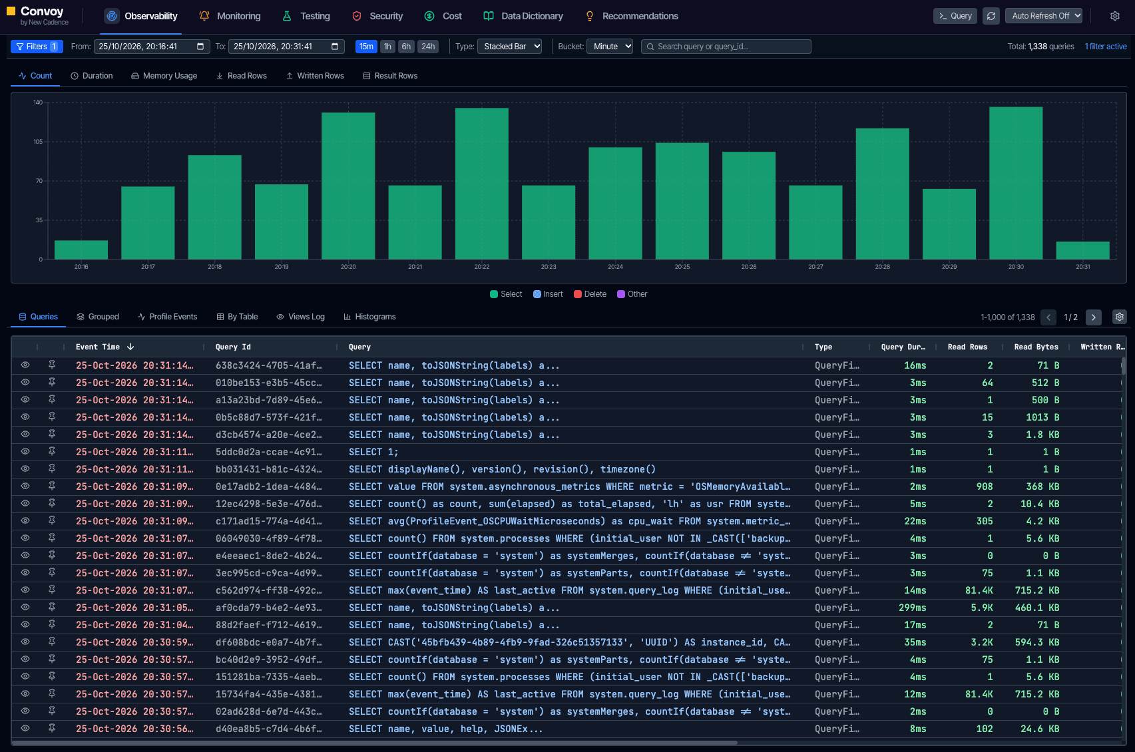Select the 1h time range

(387, 47)
